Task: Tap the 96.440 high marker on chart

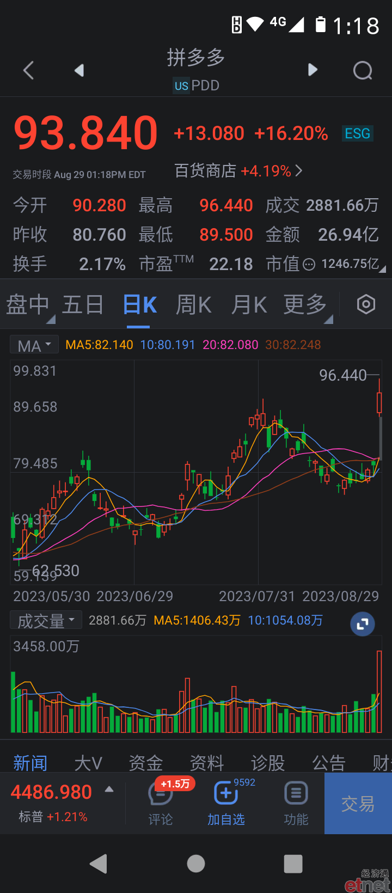Action: point(343,375)
